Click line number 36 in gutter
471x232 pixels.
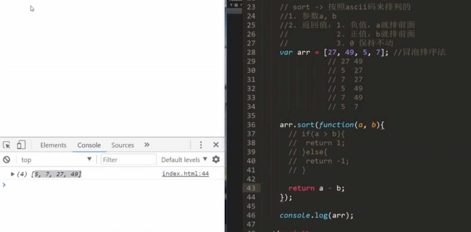[251, 125]
